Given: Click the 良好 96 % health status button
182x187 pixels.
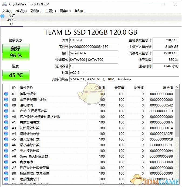Looking at the screenshot, I should pos(16,52).
